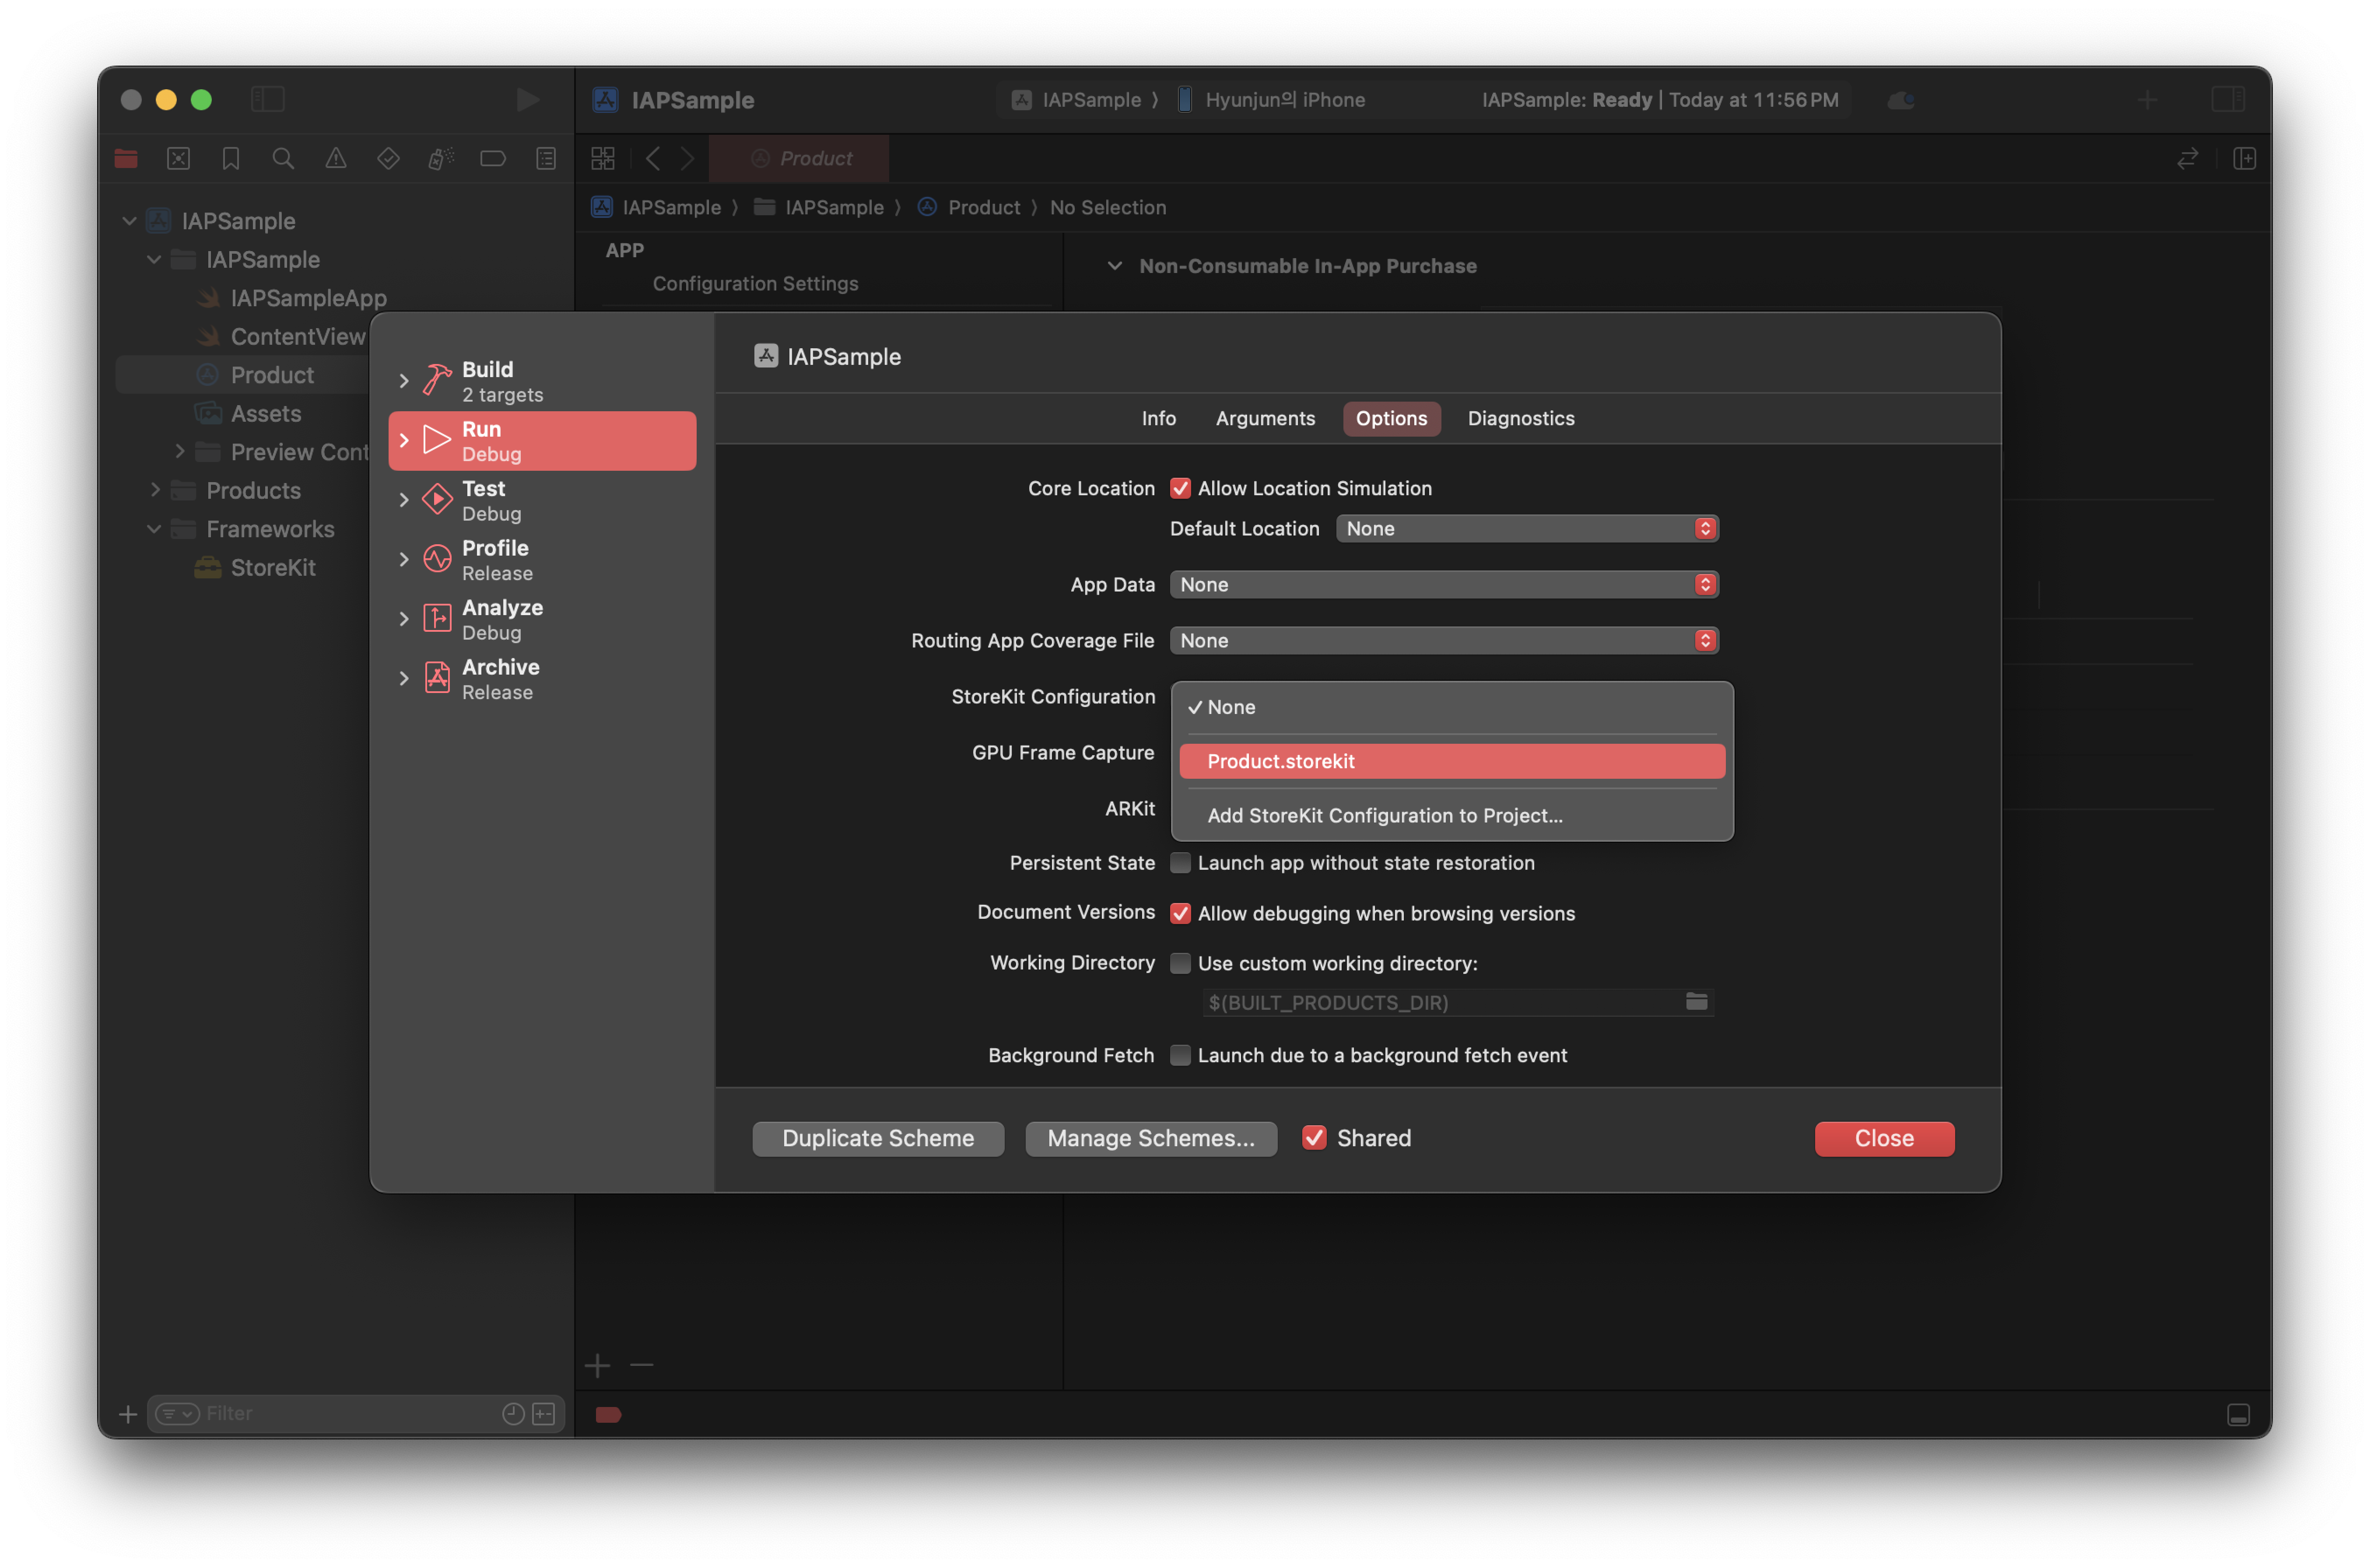
Task: Enable Launch app without state restoration
Action: (x=1180, y=862)
